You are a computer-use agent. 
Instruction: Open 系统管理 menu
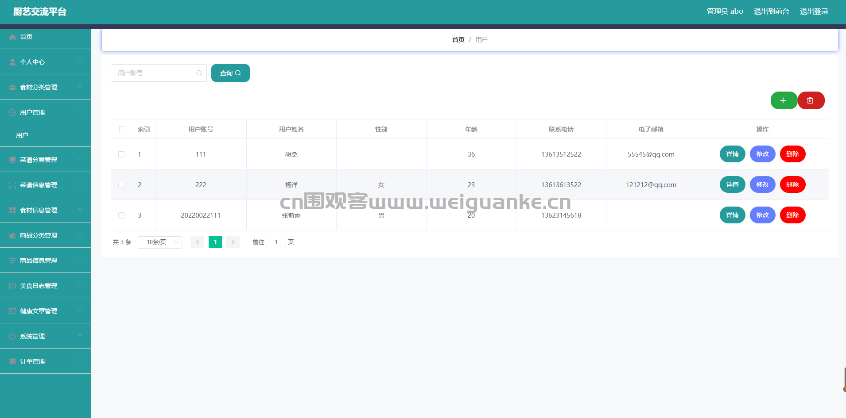[46, 336]
